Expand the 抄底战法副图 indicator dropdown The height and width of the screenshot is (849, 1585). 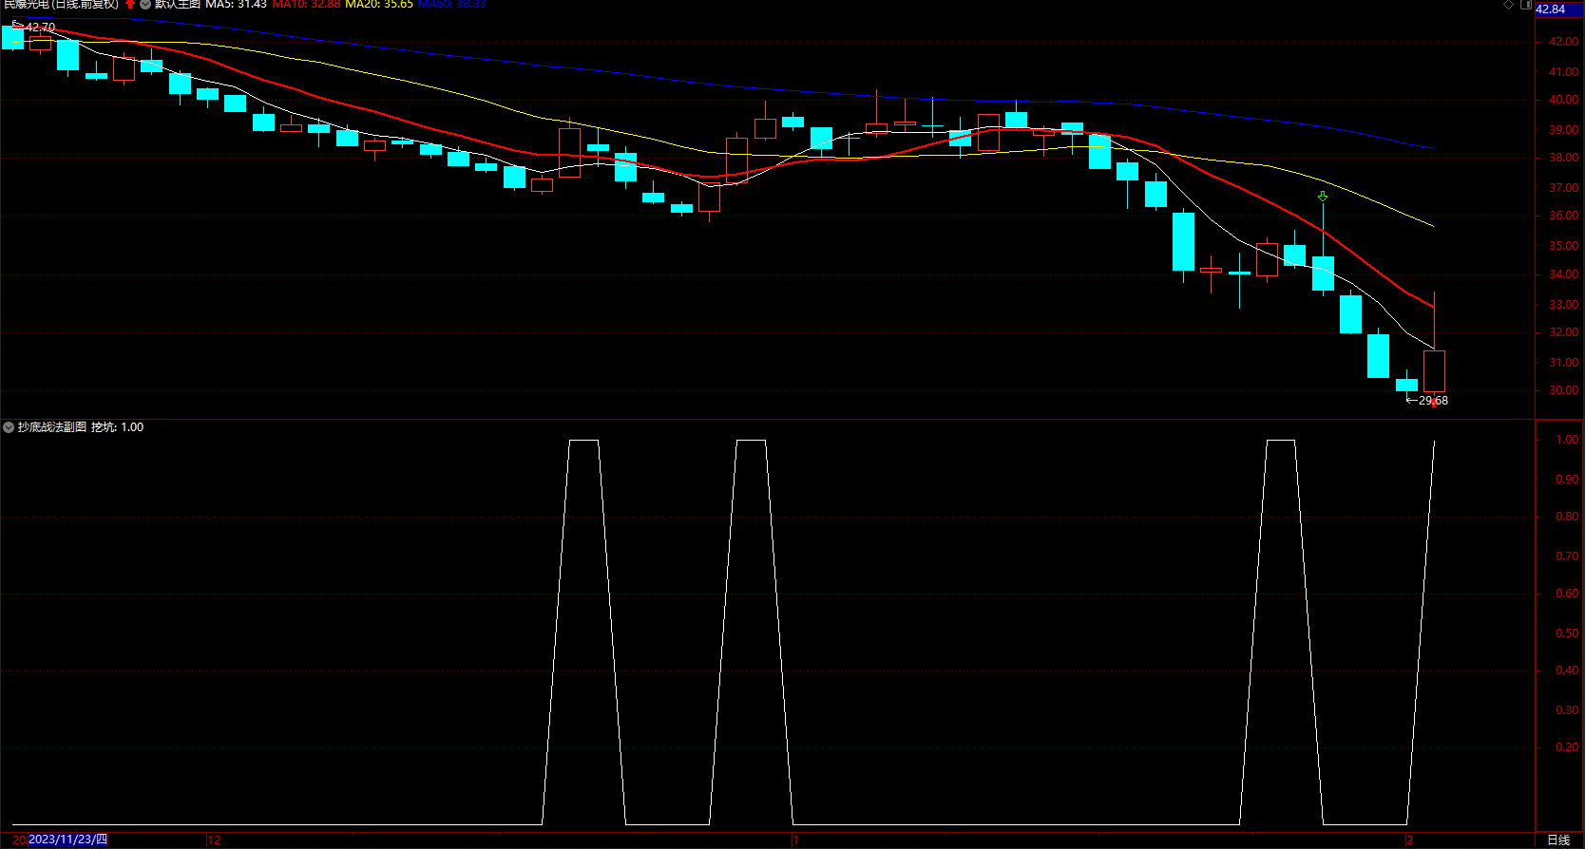[9, 427]
